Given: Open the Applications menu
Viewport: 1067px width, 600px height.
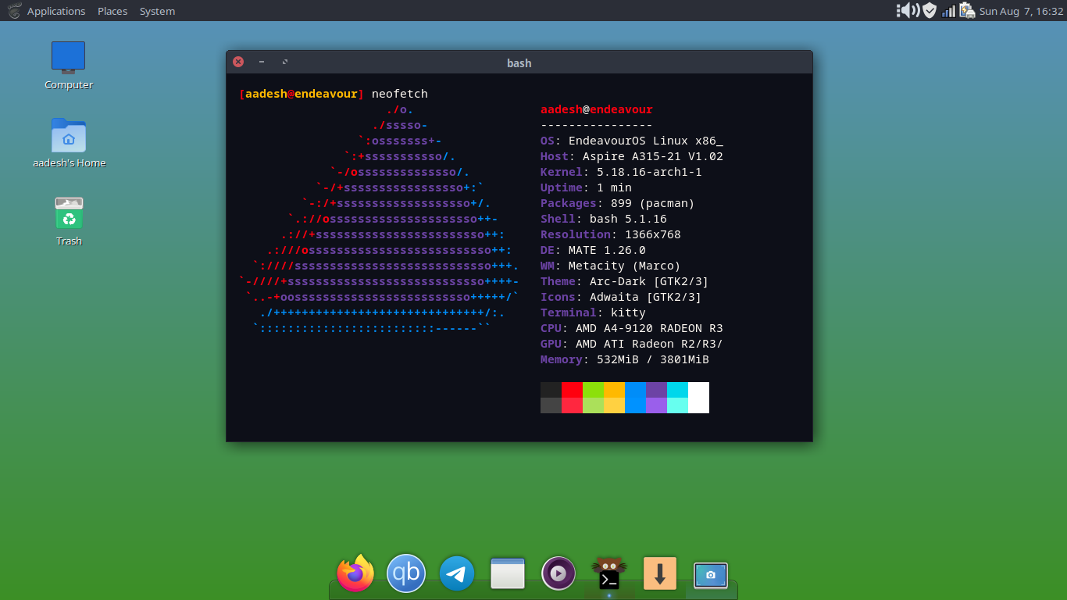Looking at the screenshot, I should click(56, 11).
